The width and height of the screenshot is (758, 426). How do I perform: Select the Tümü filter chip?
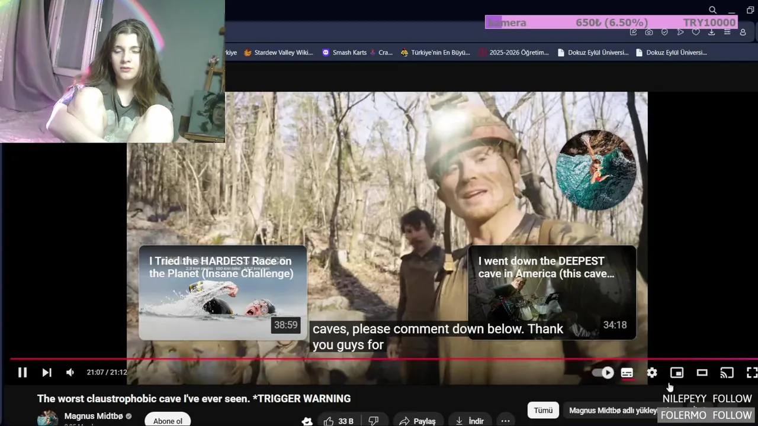point(543,410)
